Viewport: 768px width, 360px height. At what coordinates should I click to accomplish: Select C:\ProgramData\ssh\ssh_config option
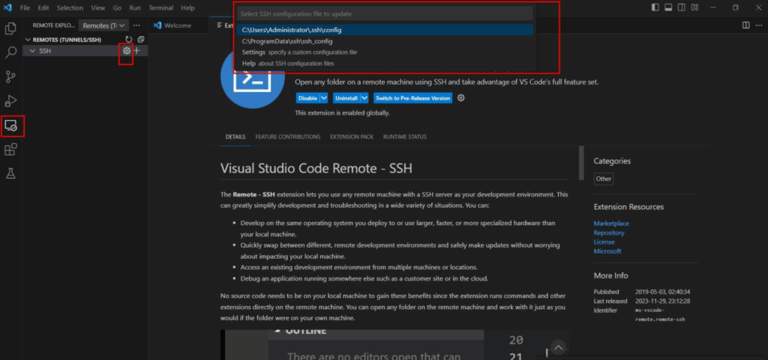click(x=385, y=41)
